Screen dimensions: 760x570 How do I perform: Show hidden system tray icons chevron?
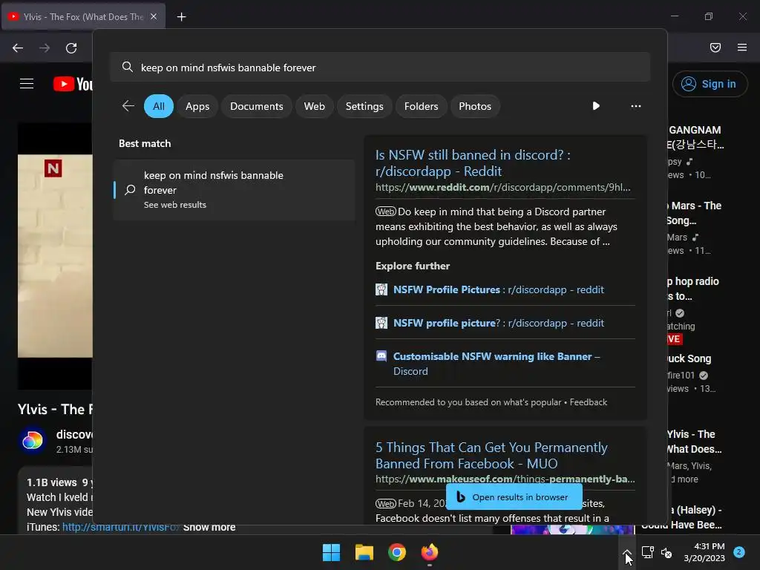(x=626, y=552)
